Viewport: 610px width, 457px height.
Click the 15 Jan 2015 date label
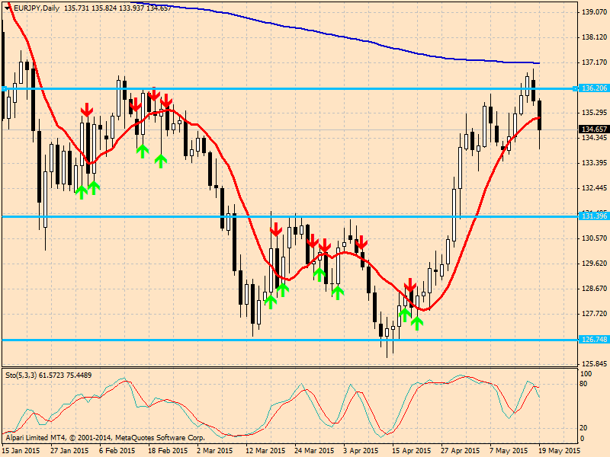(21, 451)
